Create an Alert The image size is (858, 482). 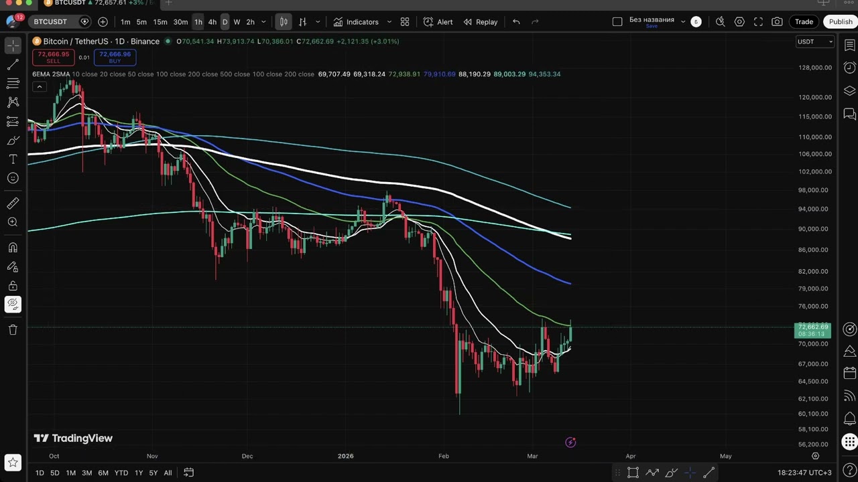click(438, 22)
